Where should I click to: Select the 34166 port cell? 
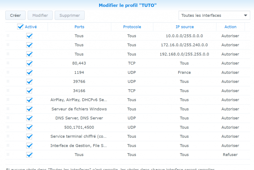79,91
